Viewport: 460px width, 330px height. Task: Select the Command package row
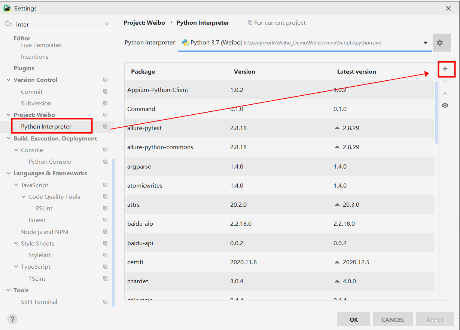point(280,109)
